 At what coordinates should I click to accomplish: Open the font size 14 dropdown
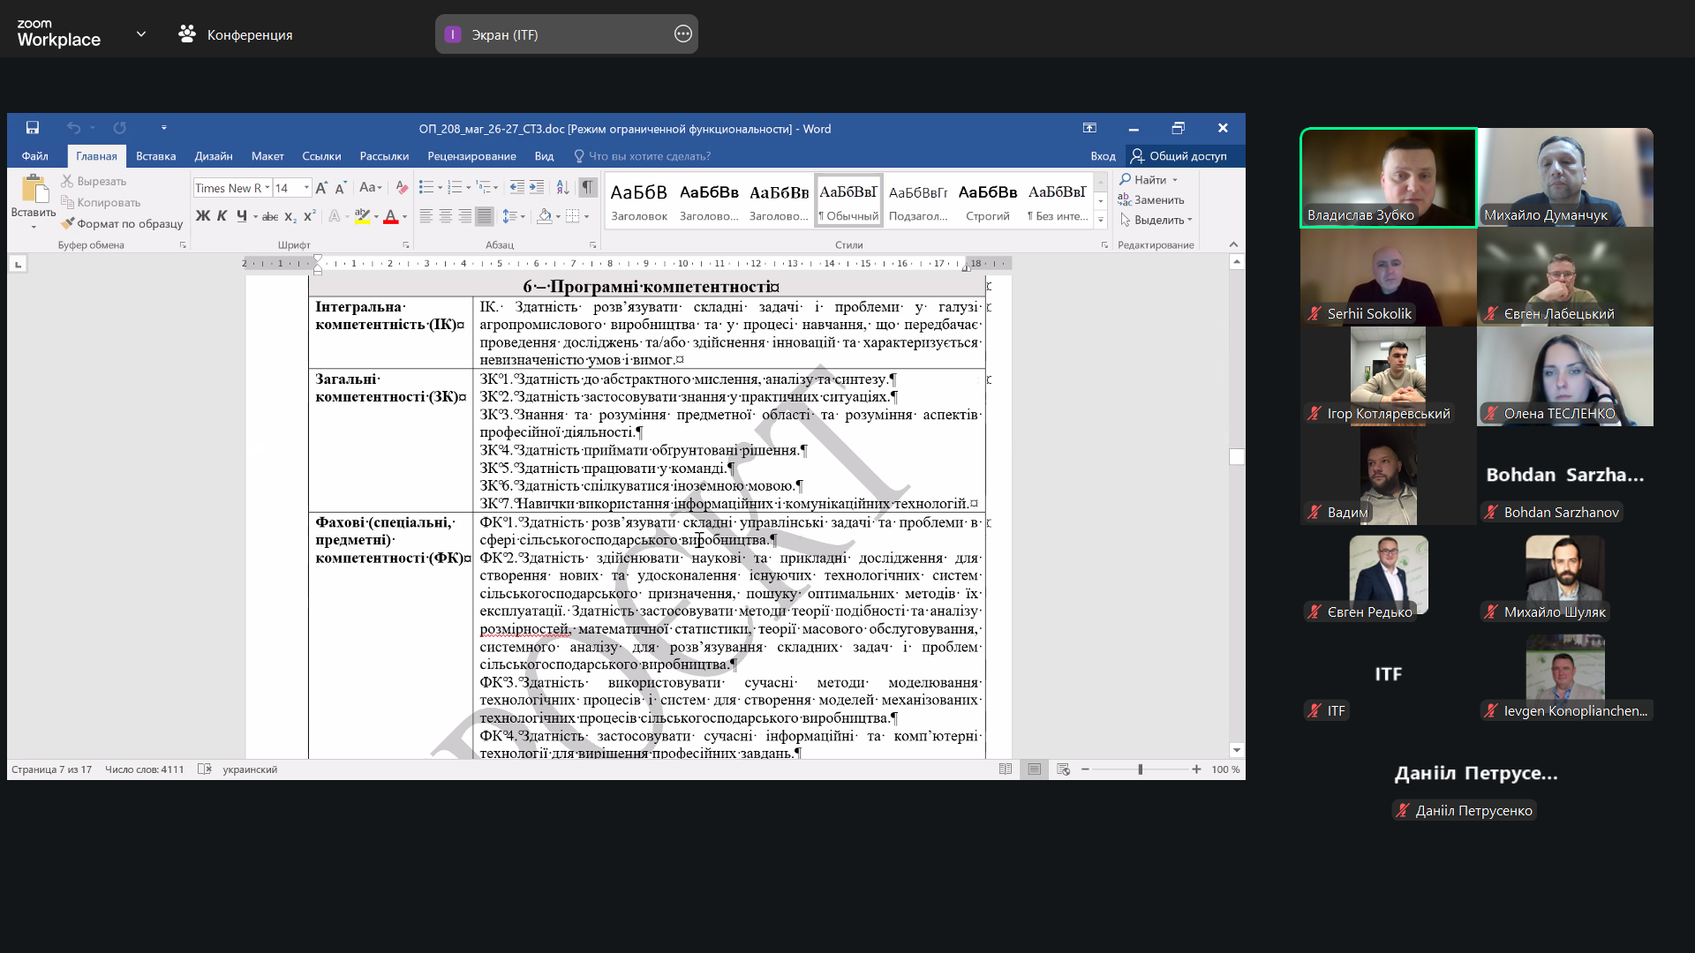point(306,188)
